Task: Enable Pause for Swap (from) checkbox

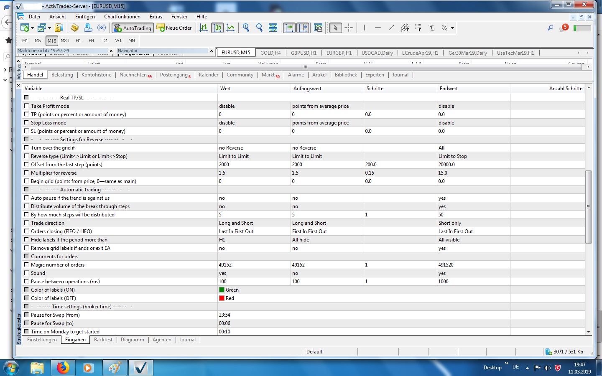Action: coord(27,315)
